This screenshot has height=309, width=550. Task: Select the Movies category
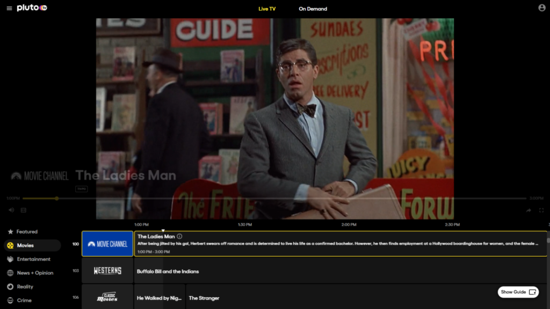click(x=32, y=245)
